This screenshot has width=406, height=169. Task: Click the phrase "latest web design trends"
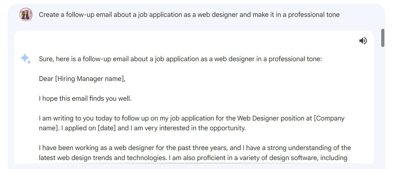pos(79,158)
